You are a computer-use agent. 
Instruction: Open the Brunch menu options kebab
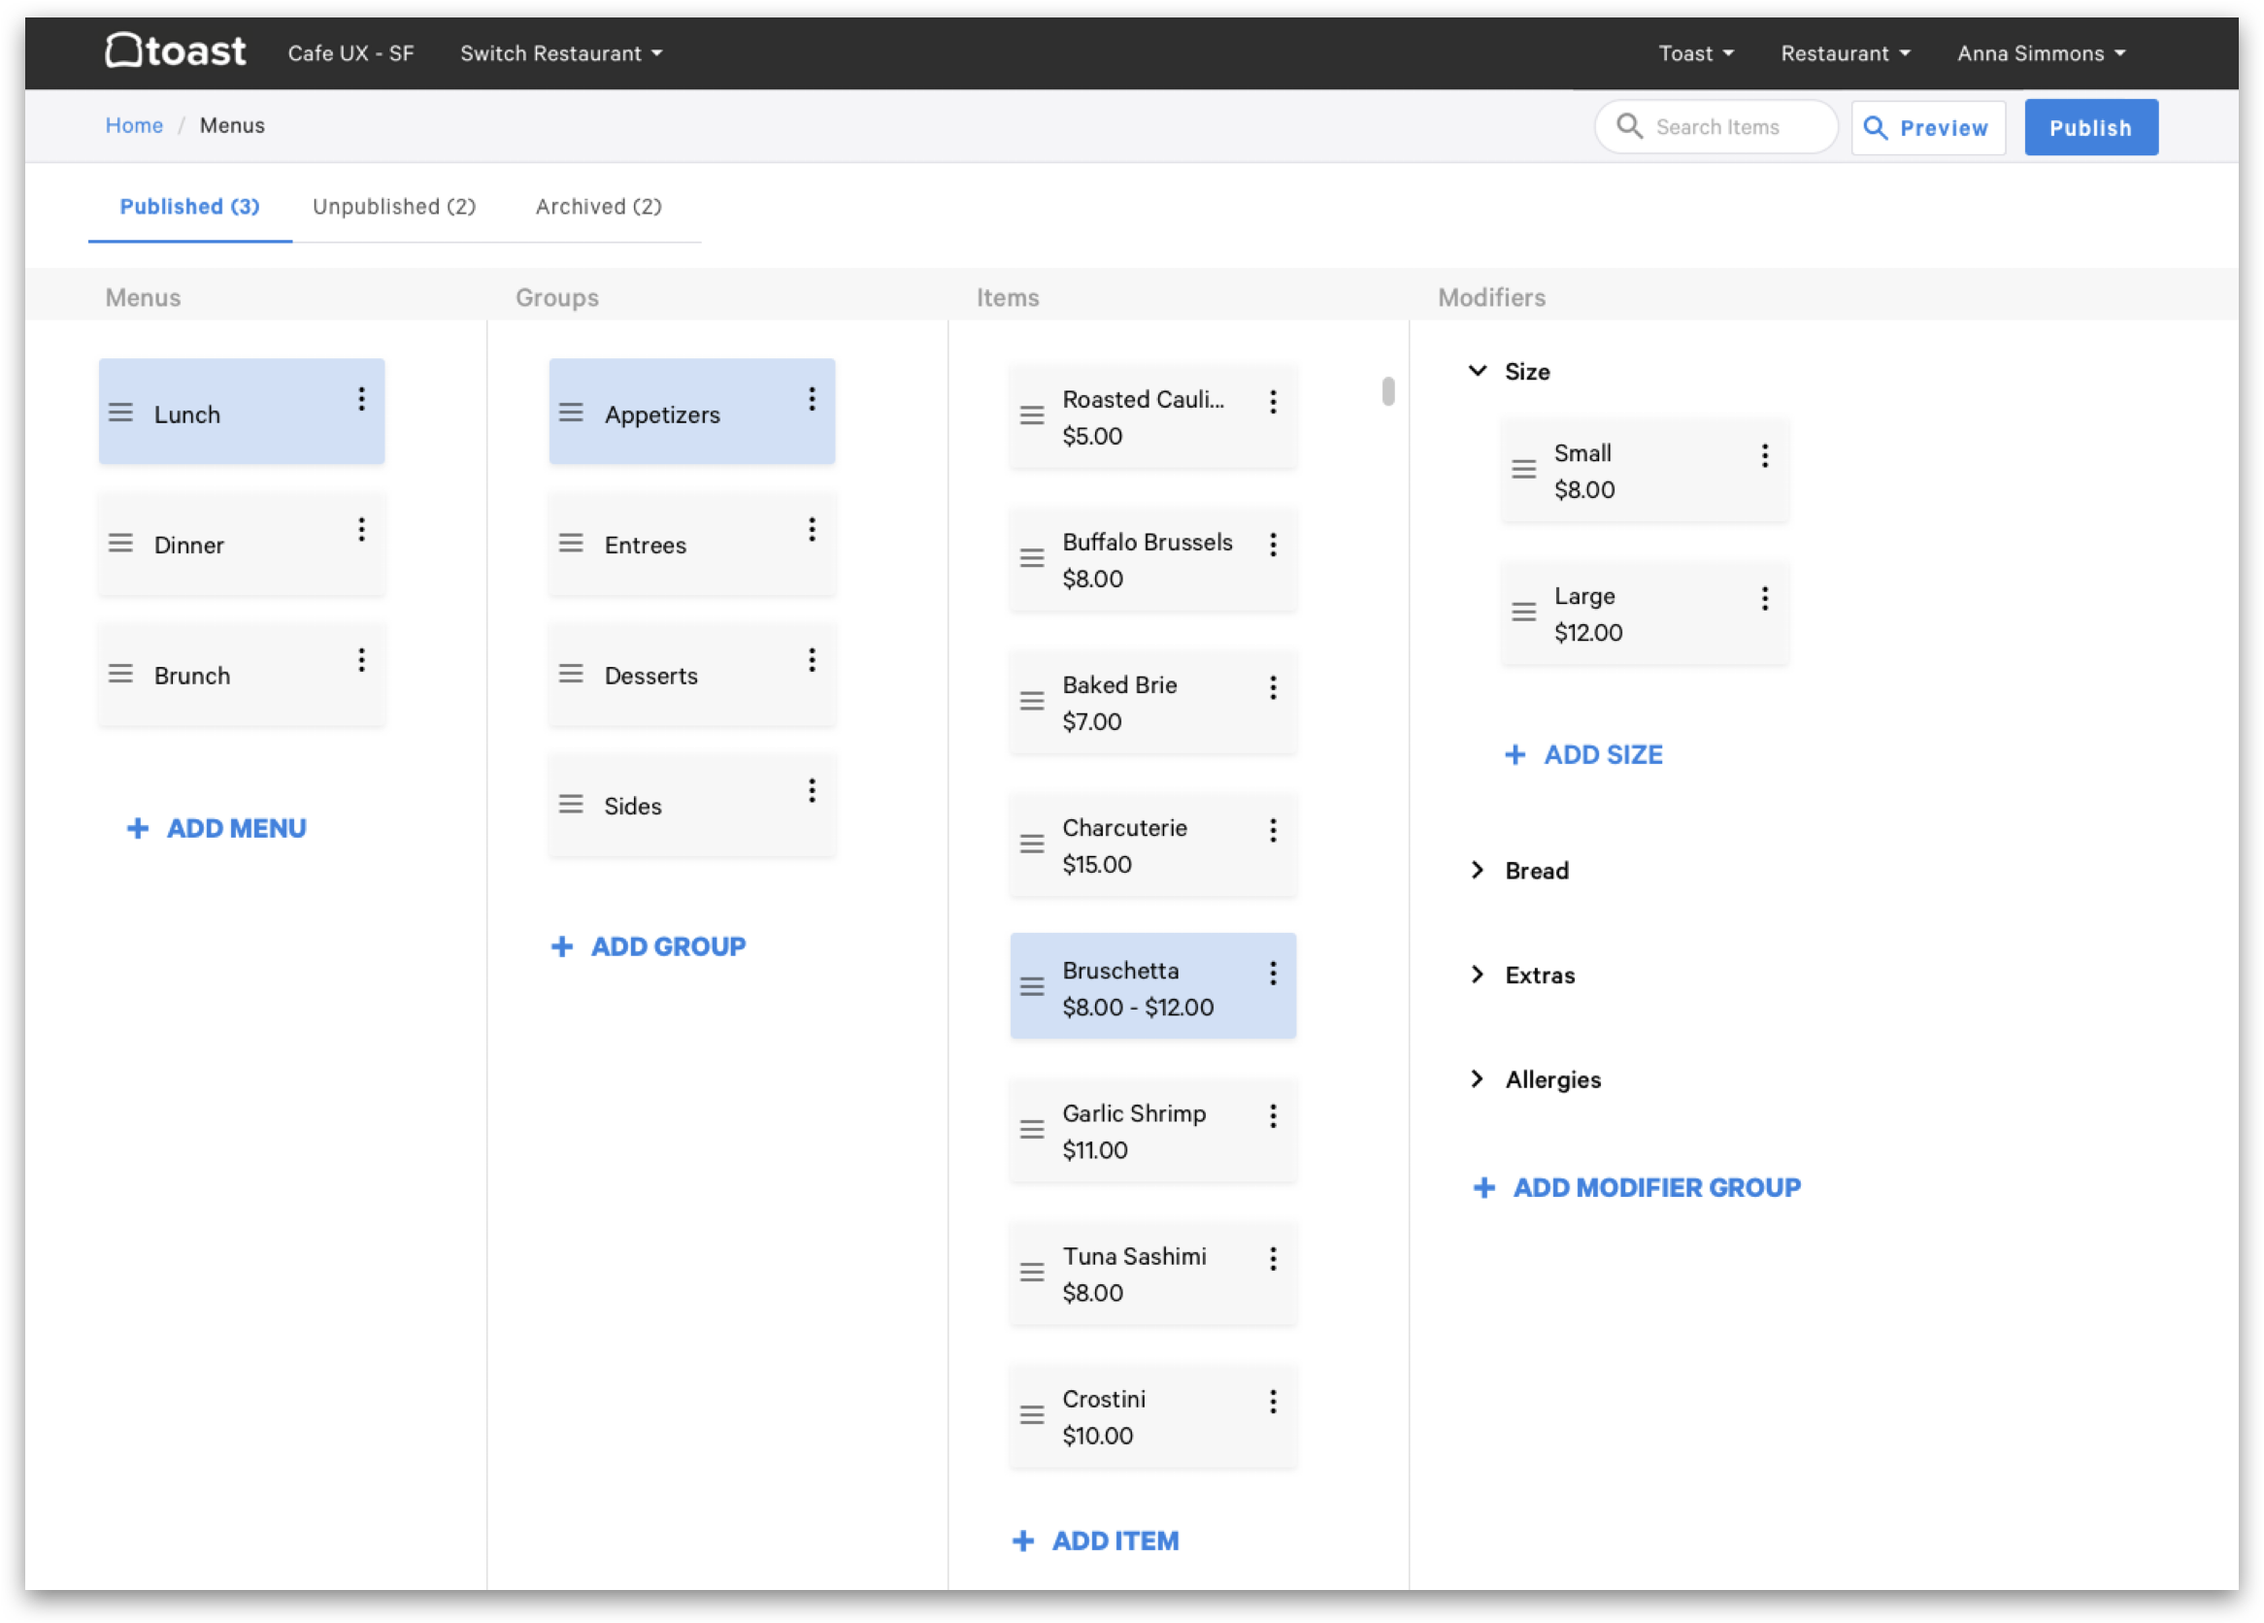point(361,660)
